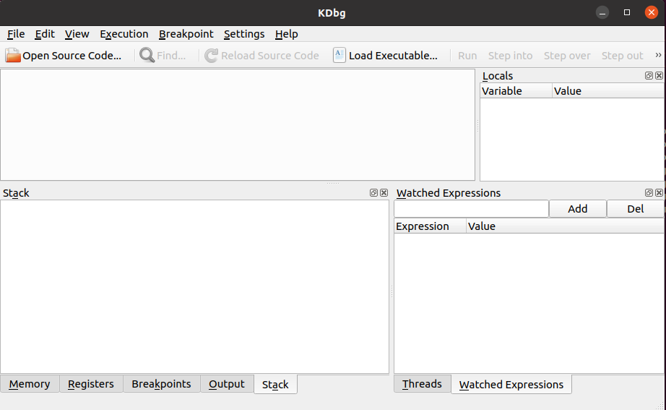666x410 pixels.
Task: Switch to the Memory tab
Action: click(x=30, y=384)
